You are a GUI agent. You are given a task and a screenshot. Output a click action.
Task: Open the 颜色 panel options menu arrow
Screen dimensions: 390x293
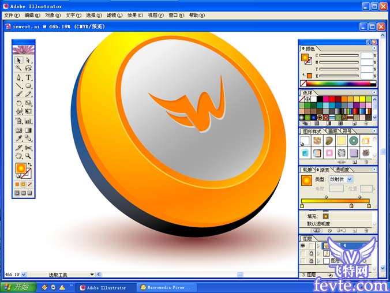[374, 48]
